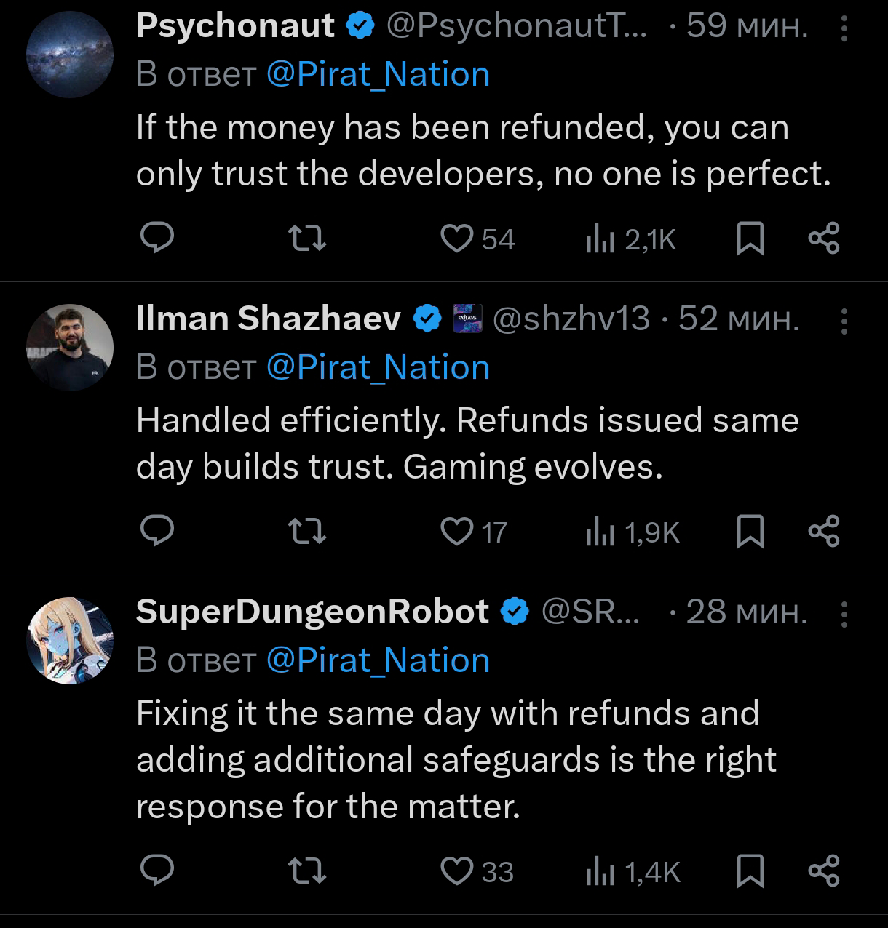Open SuperDungeonRobot's anime avatar
Image resolution: width=888 pixels, height=928 pixels.
[x=70, y=641]
